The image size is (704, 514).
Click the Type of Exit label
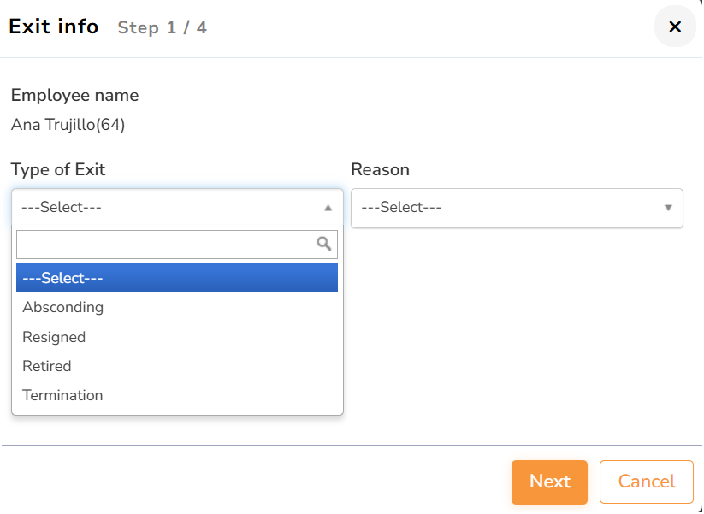(x=58, y=169)
